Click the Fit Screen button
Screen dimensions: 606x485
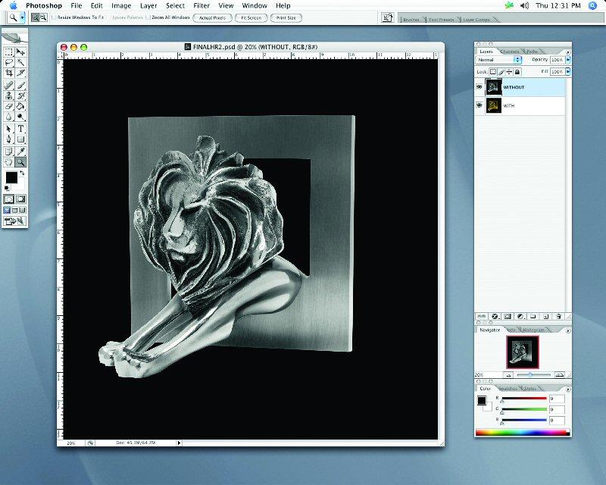250,17
